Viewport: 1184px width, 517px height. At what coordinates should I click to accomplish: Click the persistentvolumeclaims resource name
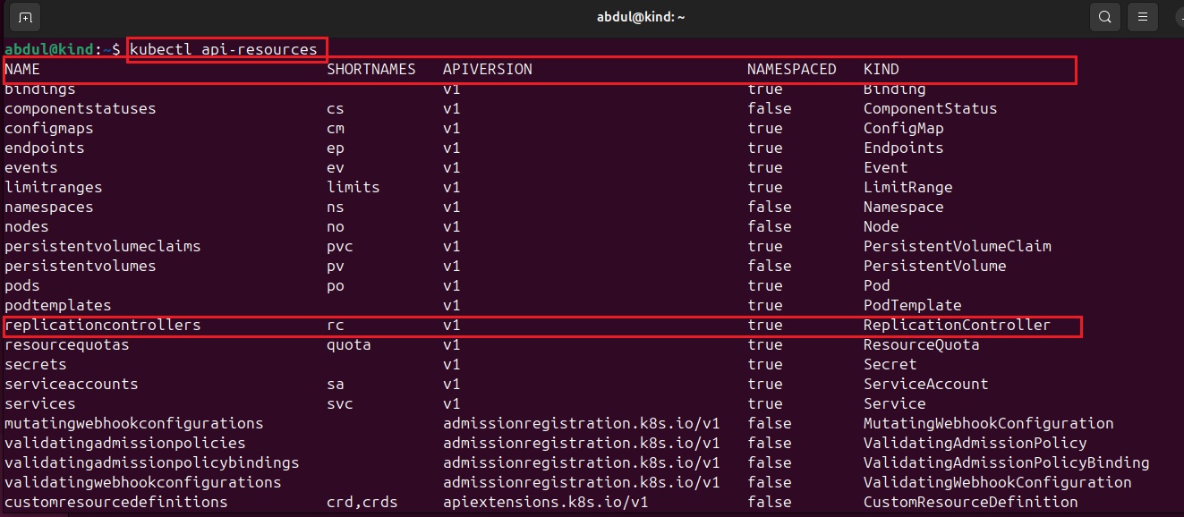[102, 246]
